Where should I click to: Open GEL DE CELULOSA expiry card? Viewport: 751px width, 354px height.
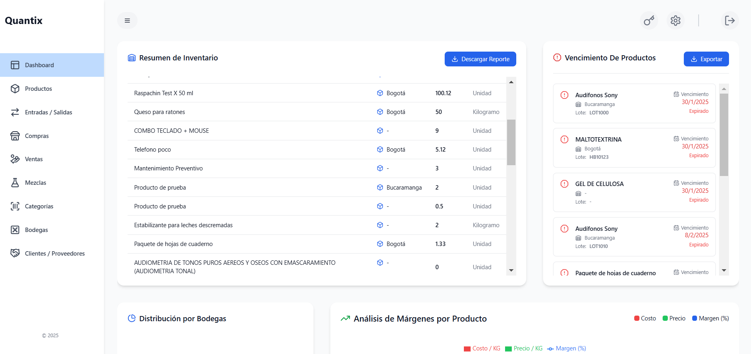point(634,192)
